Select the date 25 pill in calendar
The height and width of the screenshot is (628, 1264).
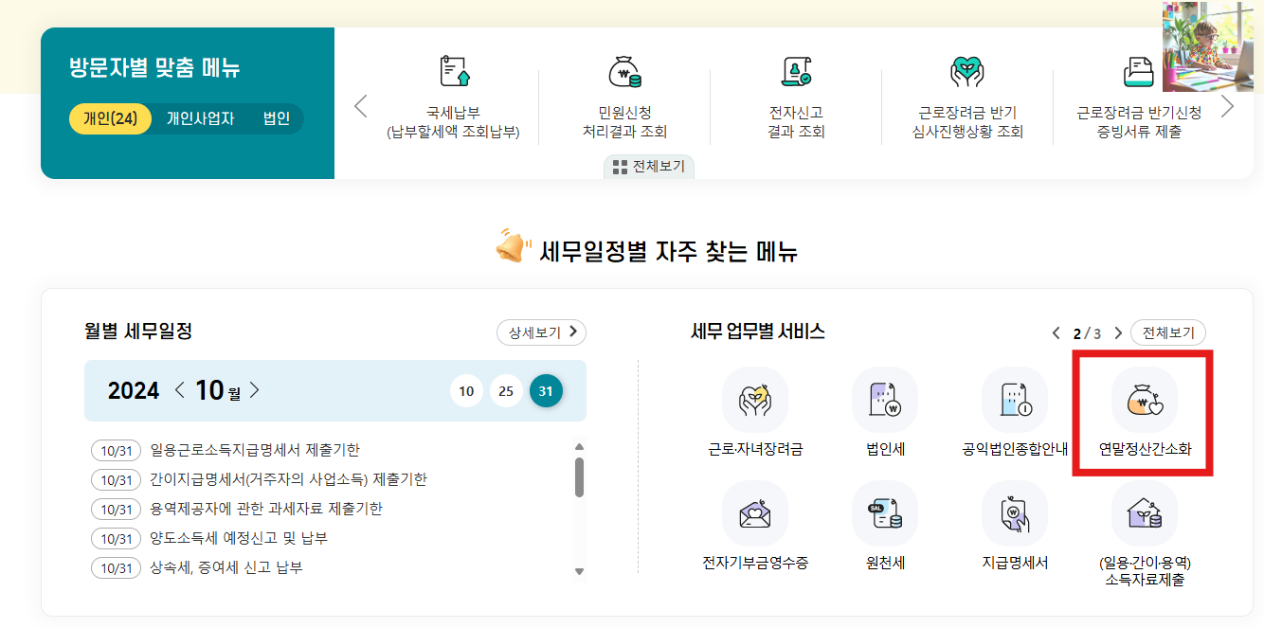(x=506, y=390)
